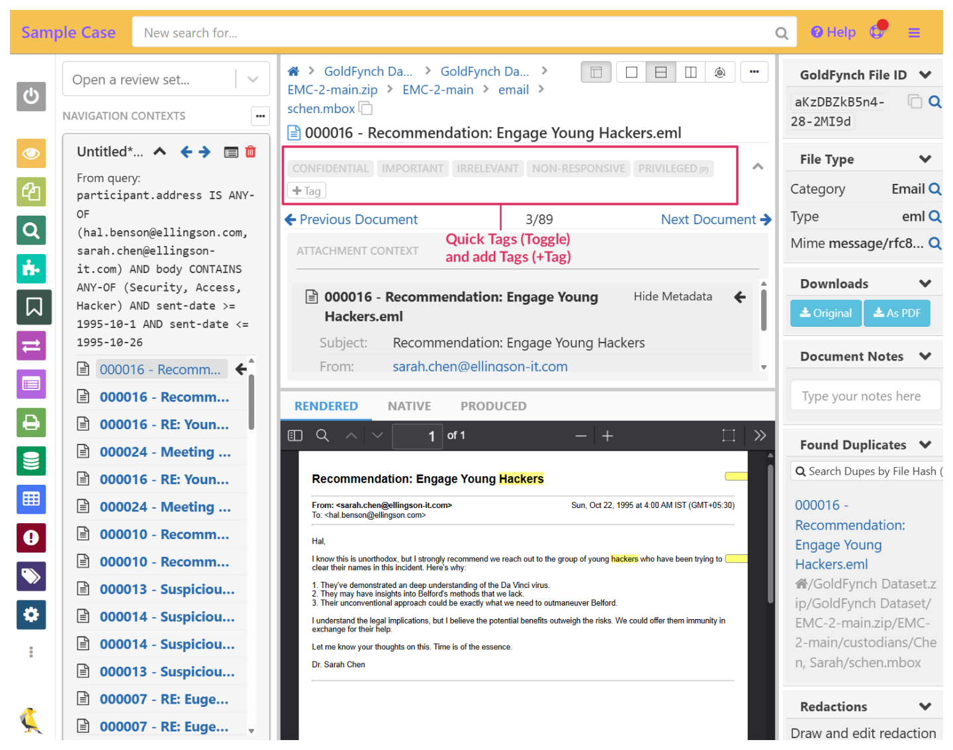953x750 pixels.
Task: Copy the GoldFynch File ID
Action: [x=915, y=102]
